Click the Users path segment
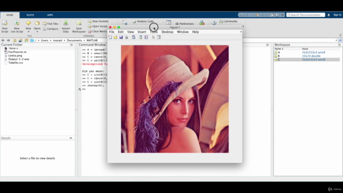343x193 pixels. click(44, 41)
